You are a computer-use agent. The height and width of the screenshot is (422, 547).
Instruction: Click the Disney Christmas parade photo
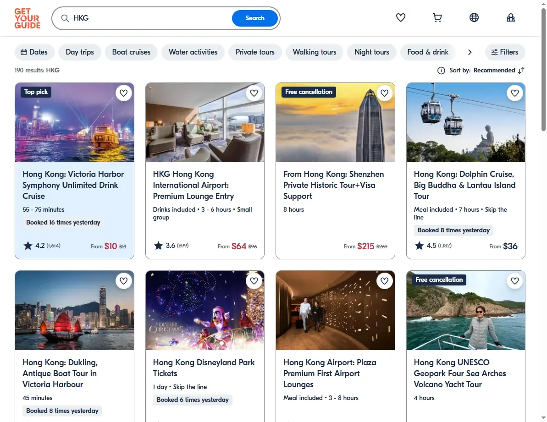pyautogui.click(x=205, y=311)
